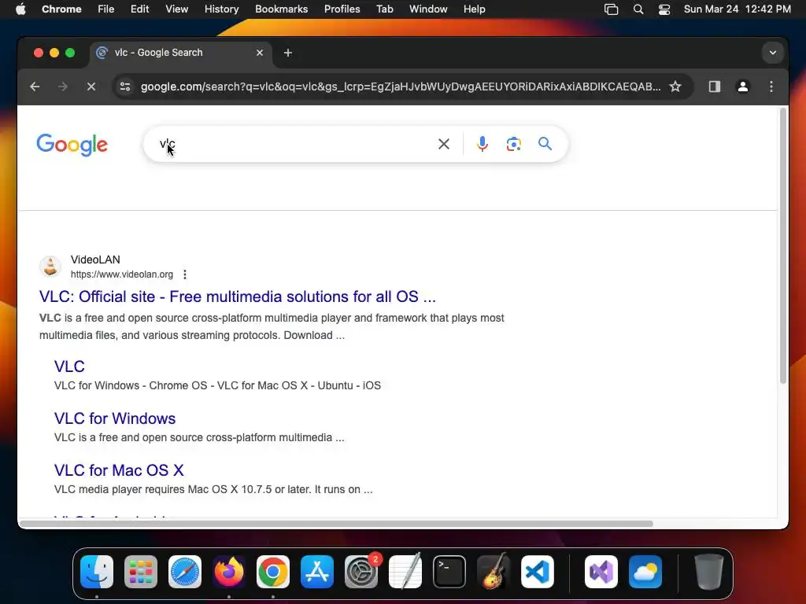Click the vertical page scrollbar
The image size is (806, 604).
click(783, 245)
